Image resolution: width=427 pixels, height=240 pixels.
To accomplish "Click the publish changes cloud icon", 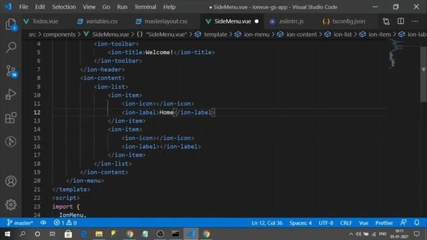I will (43, 223).
